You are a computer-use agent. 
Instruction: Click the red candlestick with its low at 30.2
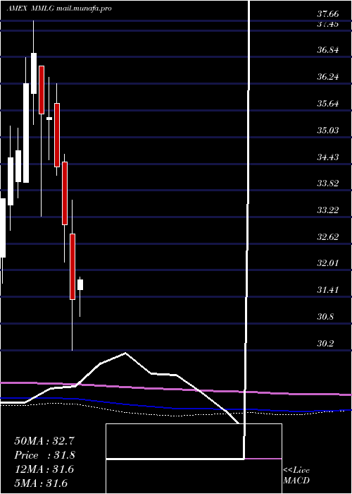[73, 267]
